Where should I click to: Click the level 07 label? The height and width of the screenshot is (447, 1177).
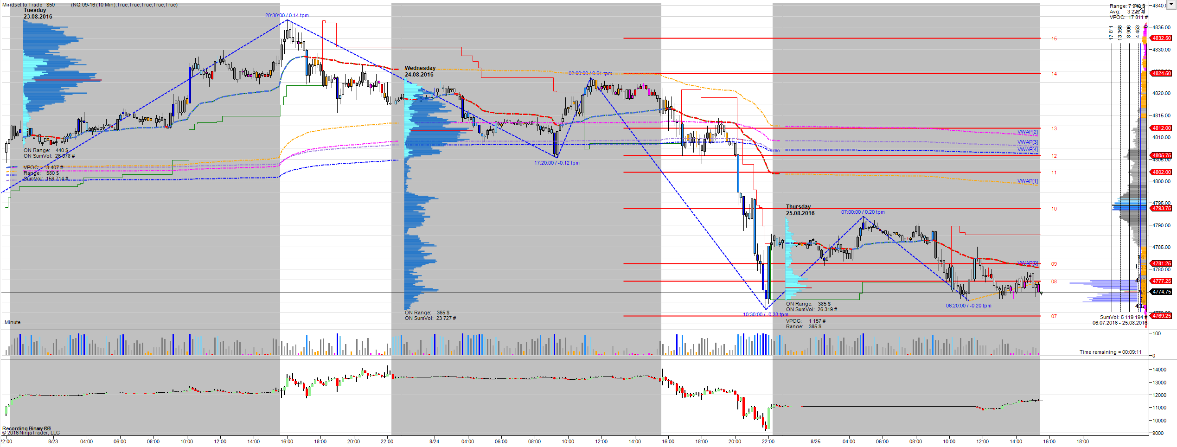coord(1054,316)
